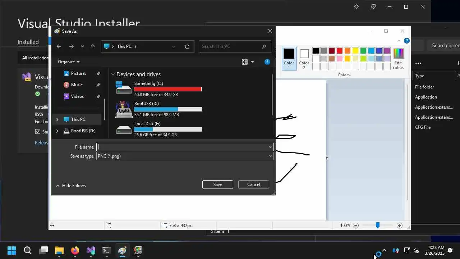
Task: Go up one folder level
Action: pyautogui.click(x=93, y=46)
